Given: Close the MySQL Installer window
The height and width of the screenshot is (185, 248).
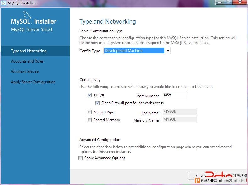Looking at the screenshot, I should point(240,2).
